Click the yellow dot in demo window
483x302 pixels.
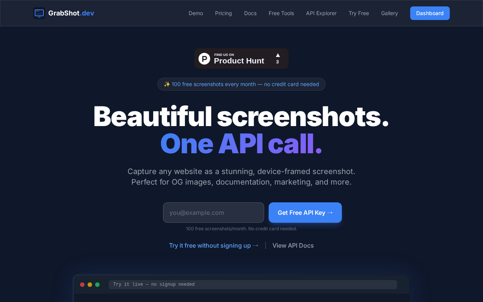coord(90,285)
